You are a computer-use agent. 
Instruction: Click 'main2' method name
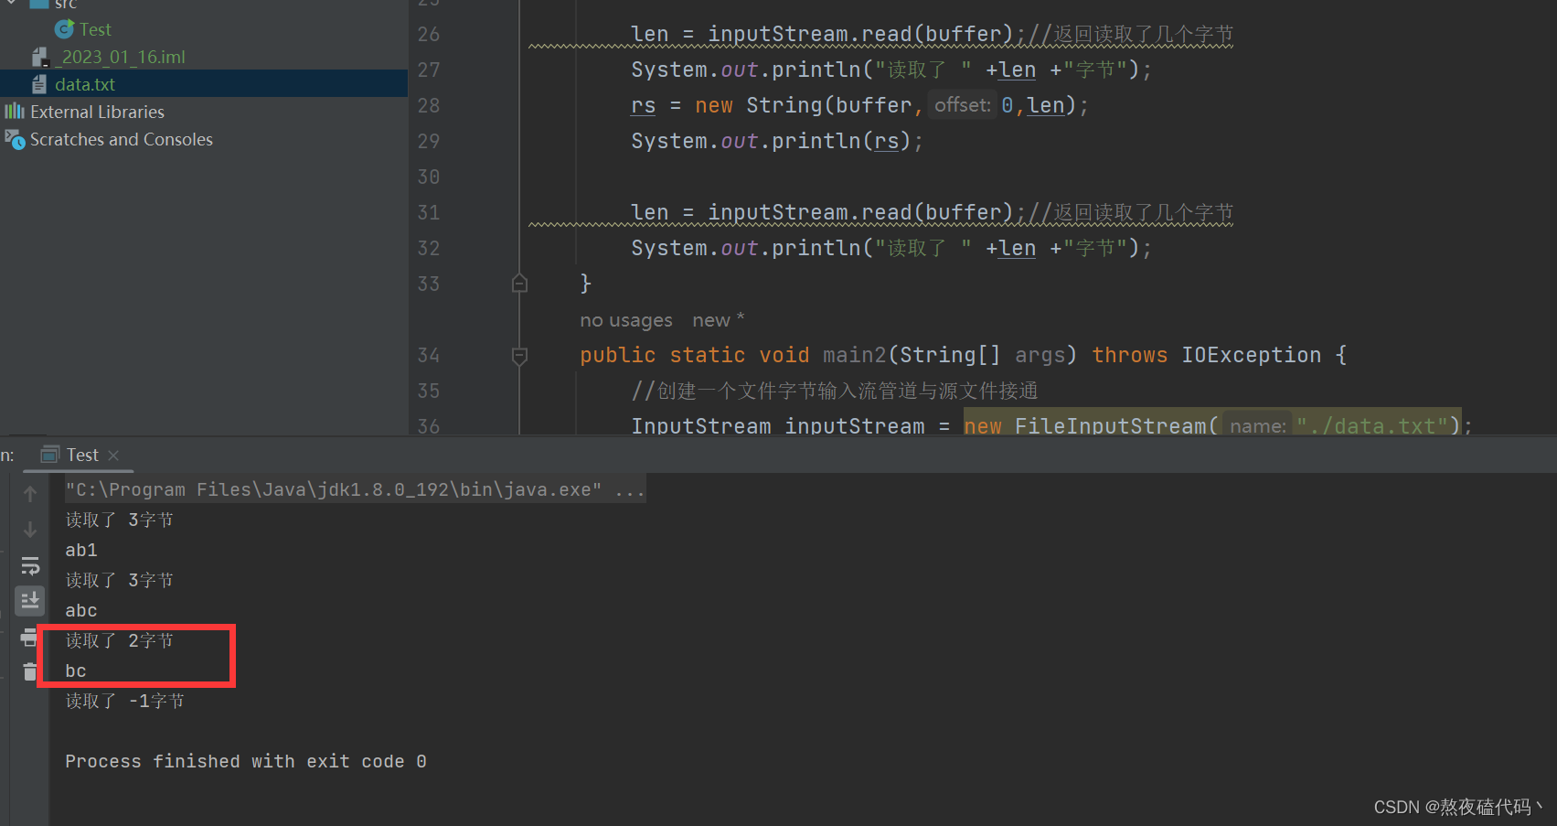[855, 355]
